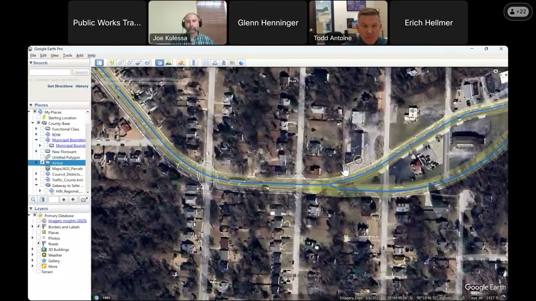Enable the Terrain checkbox
Viewport: 536px width, 301px height.
click(x=39, y=272)
